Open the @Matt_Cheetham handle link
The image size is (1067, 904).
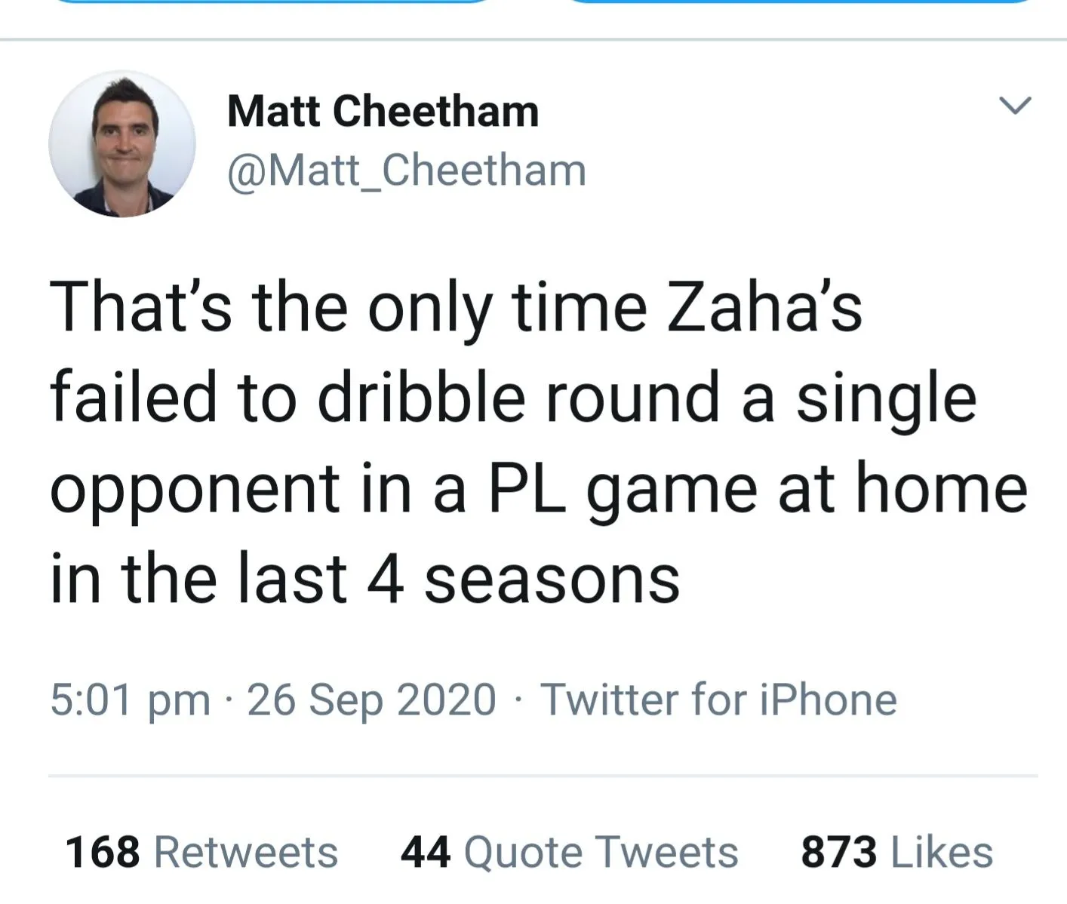coord(406,170)
